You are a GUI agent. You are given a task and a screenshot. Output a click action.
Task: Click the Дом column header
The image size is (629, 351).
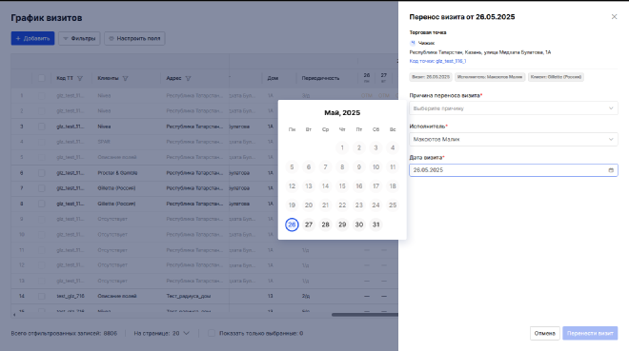(x=273, y=78)
